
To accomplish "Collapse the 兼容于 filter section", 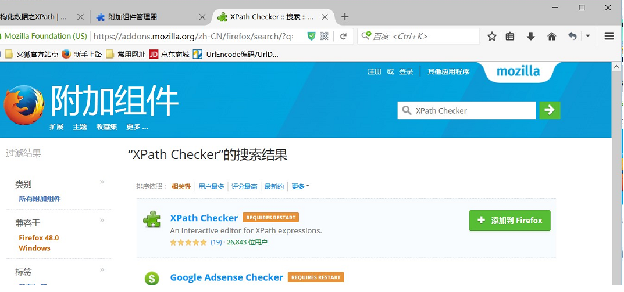I will (x=102, y=221).
